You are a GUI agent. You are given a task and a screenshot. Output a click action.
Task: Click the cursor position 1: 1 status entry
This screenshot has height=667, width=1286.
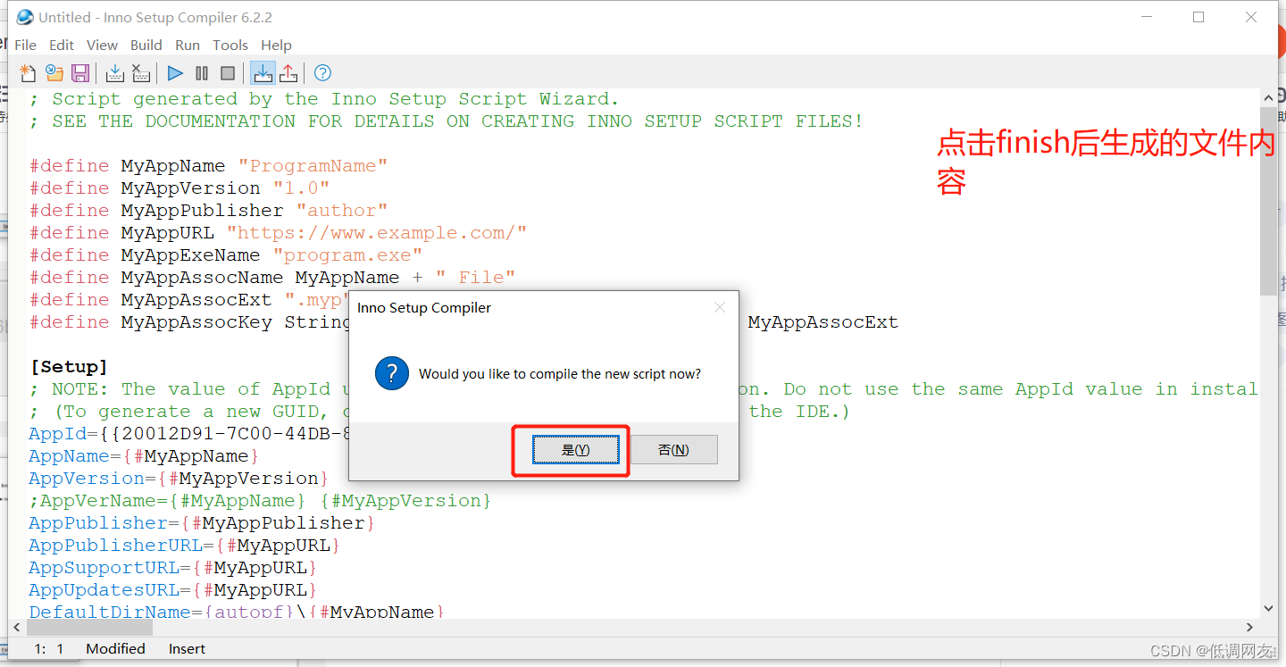49,649
